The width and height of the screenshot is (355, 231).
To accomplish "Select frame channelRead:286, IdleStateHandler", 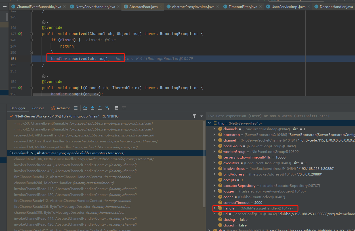I will (x=105, y=183).
